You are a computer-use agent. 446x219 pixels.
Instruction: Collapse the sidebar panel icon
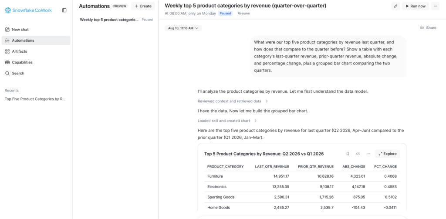(64, 10)
